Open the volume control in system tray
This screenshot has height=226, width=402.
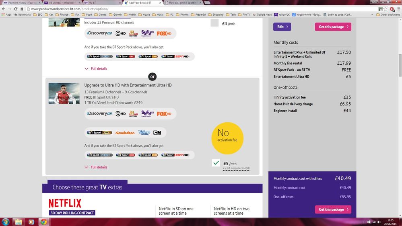click(x=379, y=222)
